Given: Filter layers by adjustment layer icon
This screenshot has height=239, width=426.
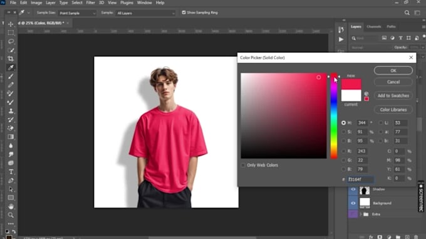Looking at the screenshot, I should pyautogui.click(x=392, y=38).
